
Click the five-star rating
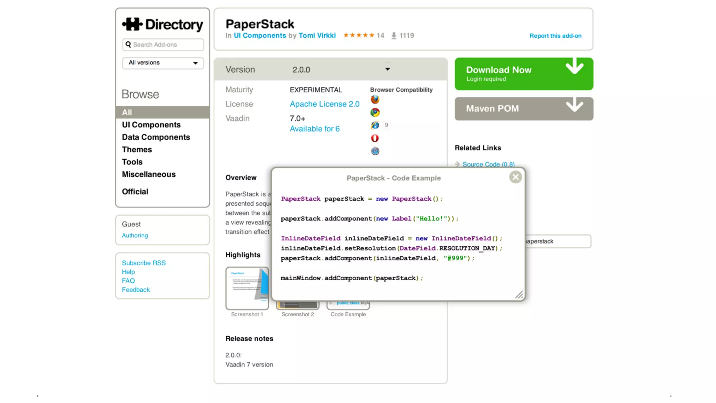coord(359,35)
